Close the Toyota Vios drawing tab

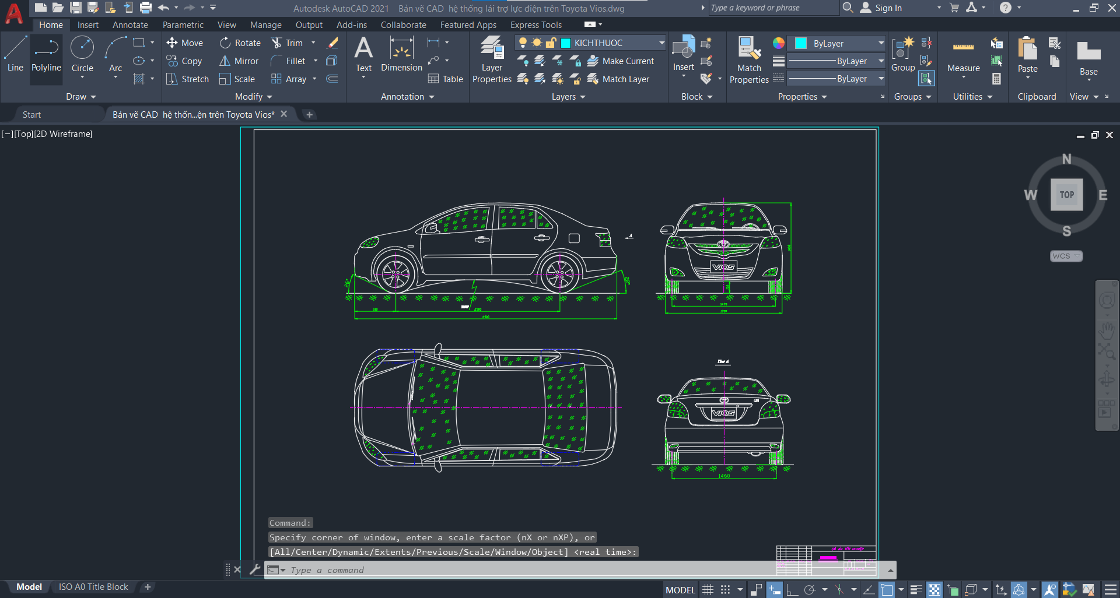(x=284, y=114)
